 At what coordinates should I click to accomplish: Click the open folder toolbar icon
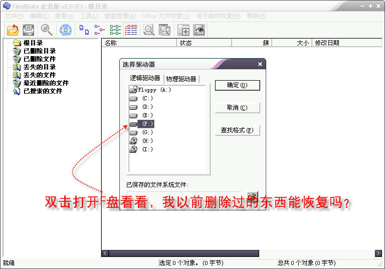[13, 30]
